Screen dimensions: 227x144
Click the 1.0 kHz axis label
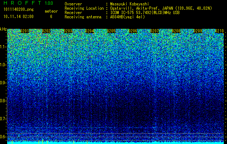pos(3,65)
